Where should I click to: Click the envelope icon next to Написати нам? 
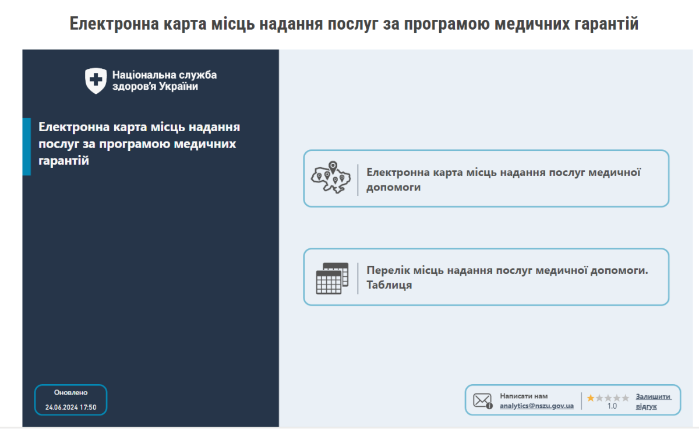coord(482,399)
